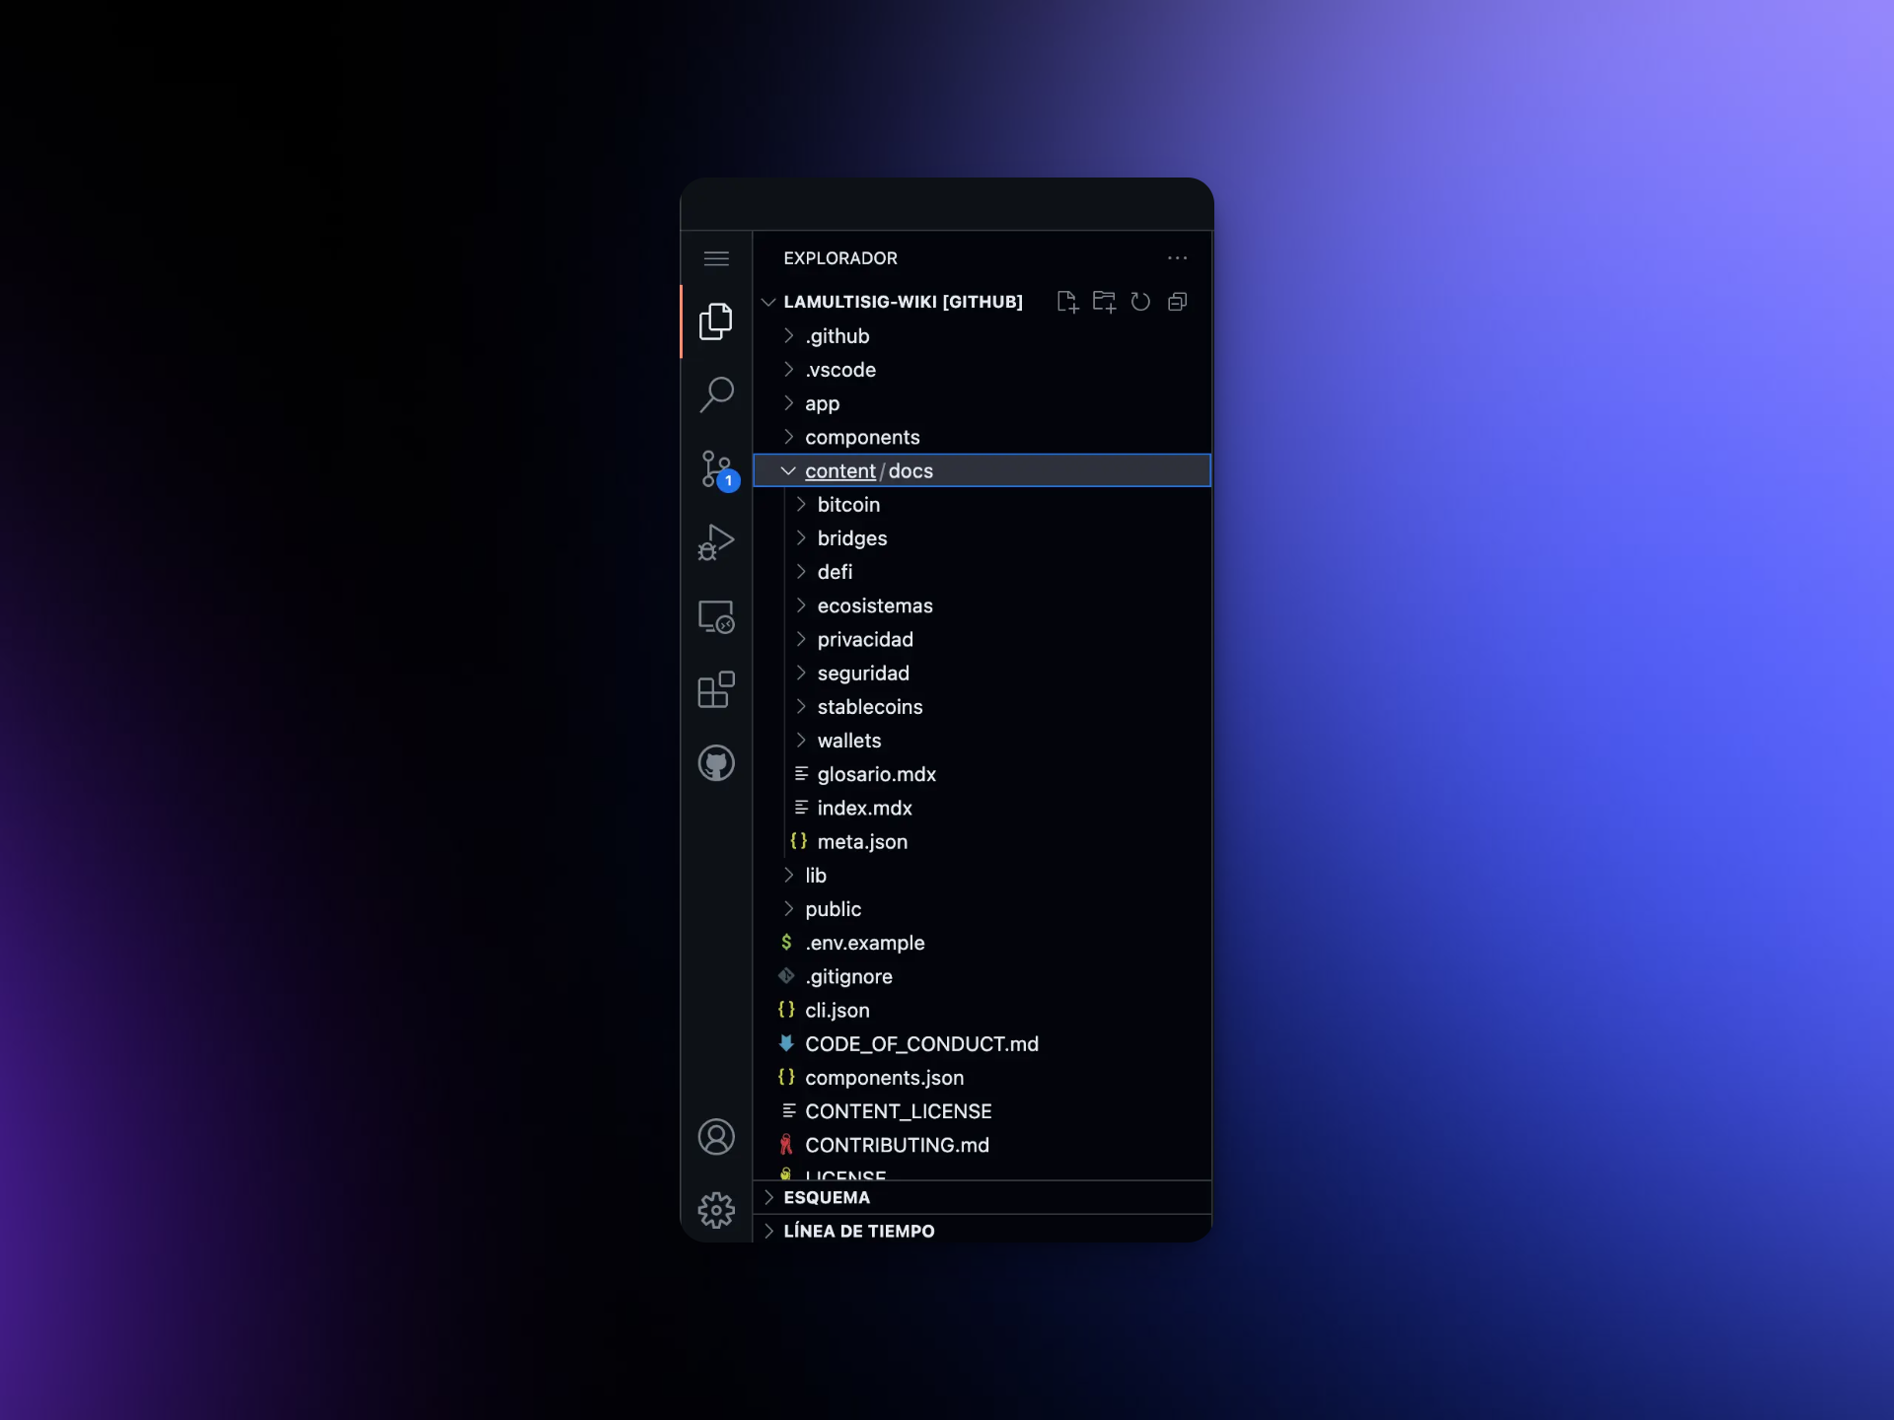
Task: Click the New Folder icon
Action: tap(1104, 302)
